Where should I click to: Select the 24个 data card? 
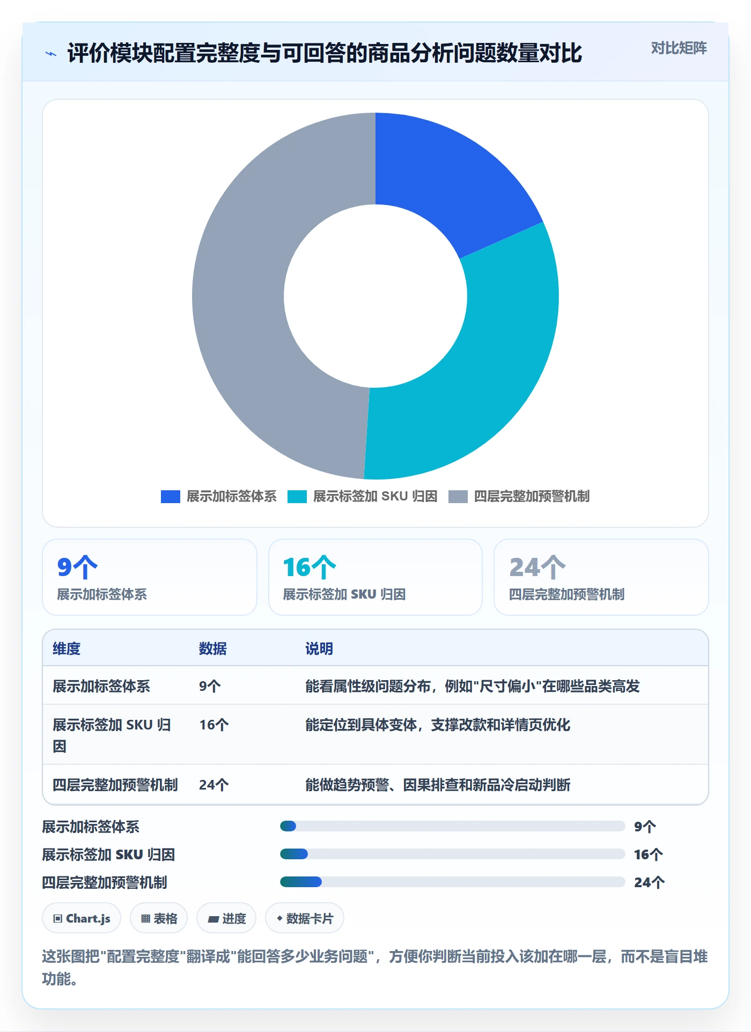pyautogui.click(x=601, y=577)
